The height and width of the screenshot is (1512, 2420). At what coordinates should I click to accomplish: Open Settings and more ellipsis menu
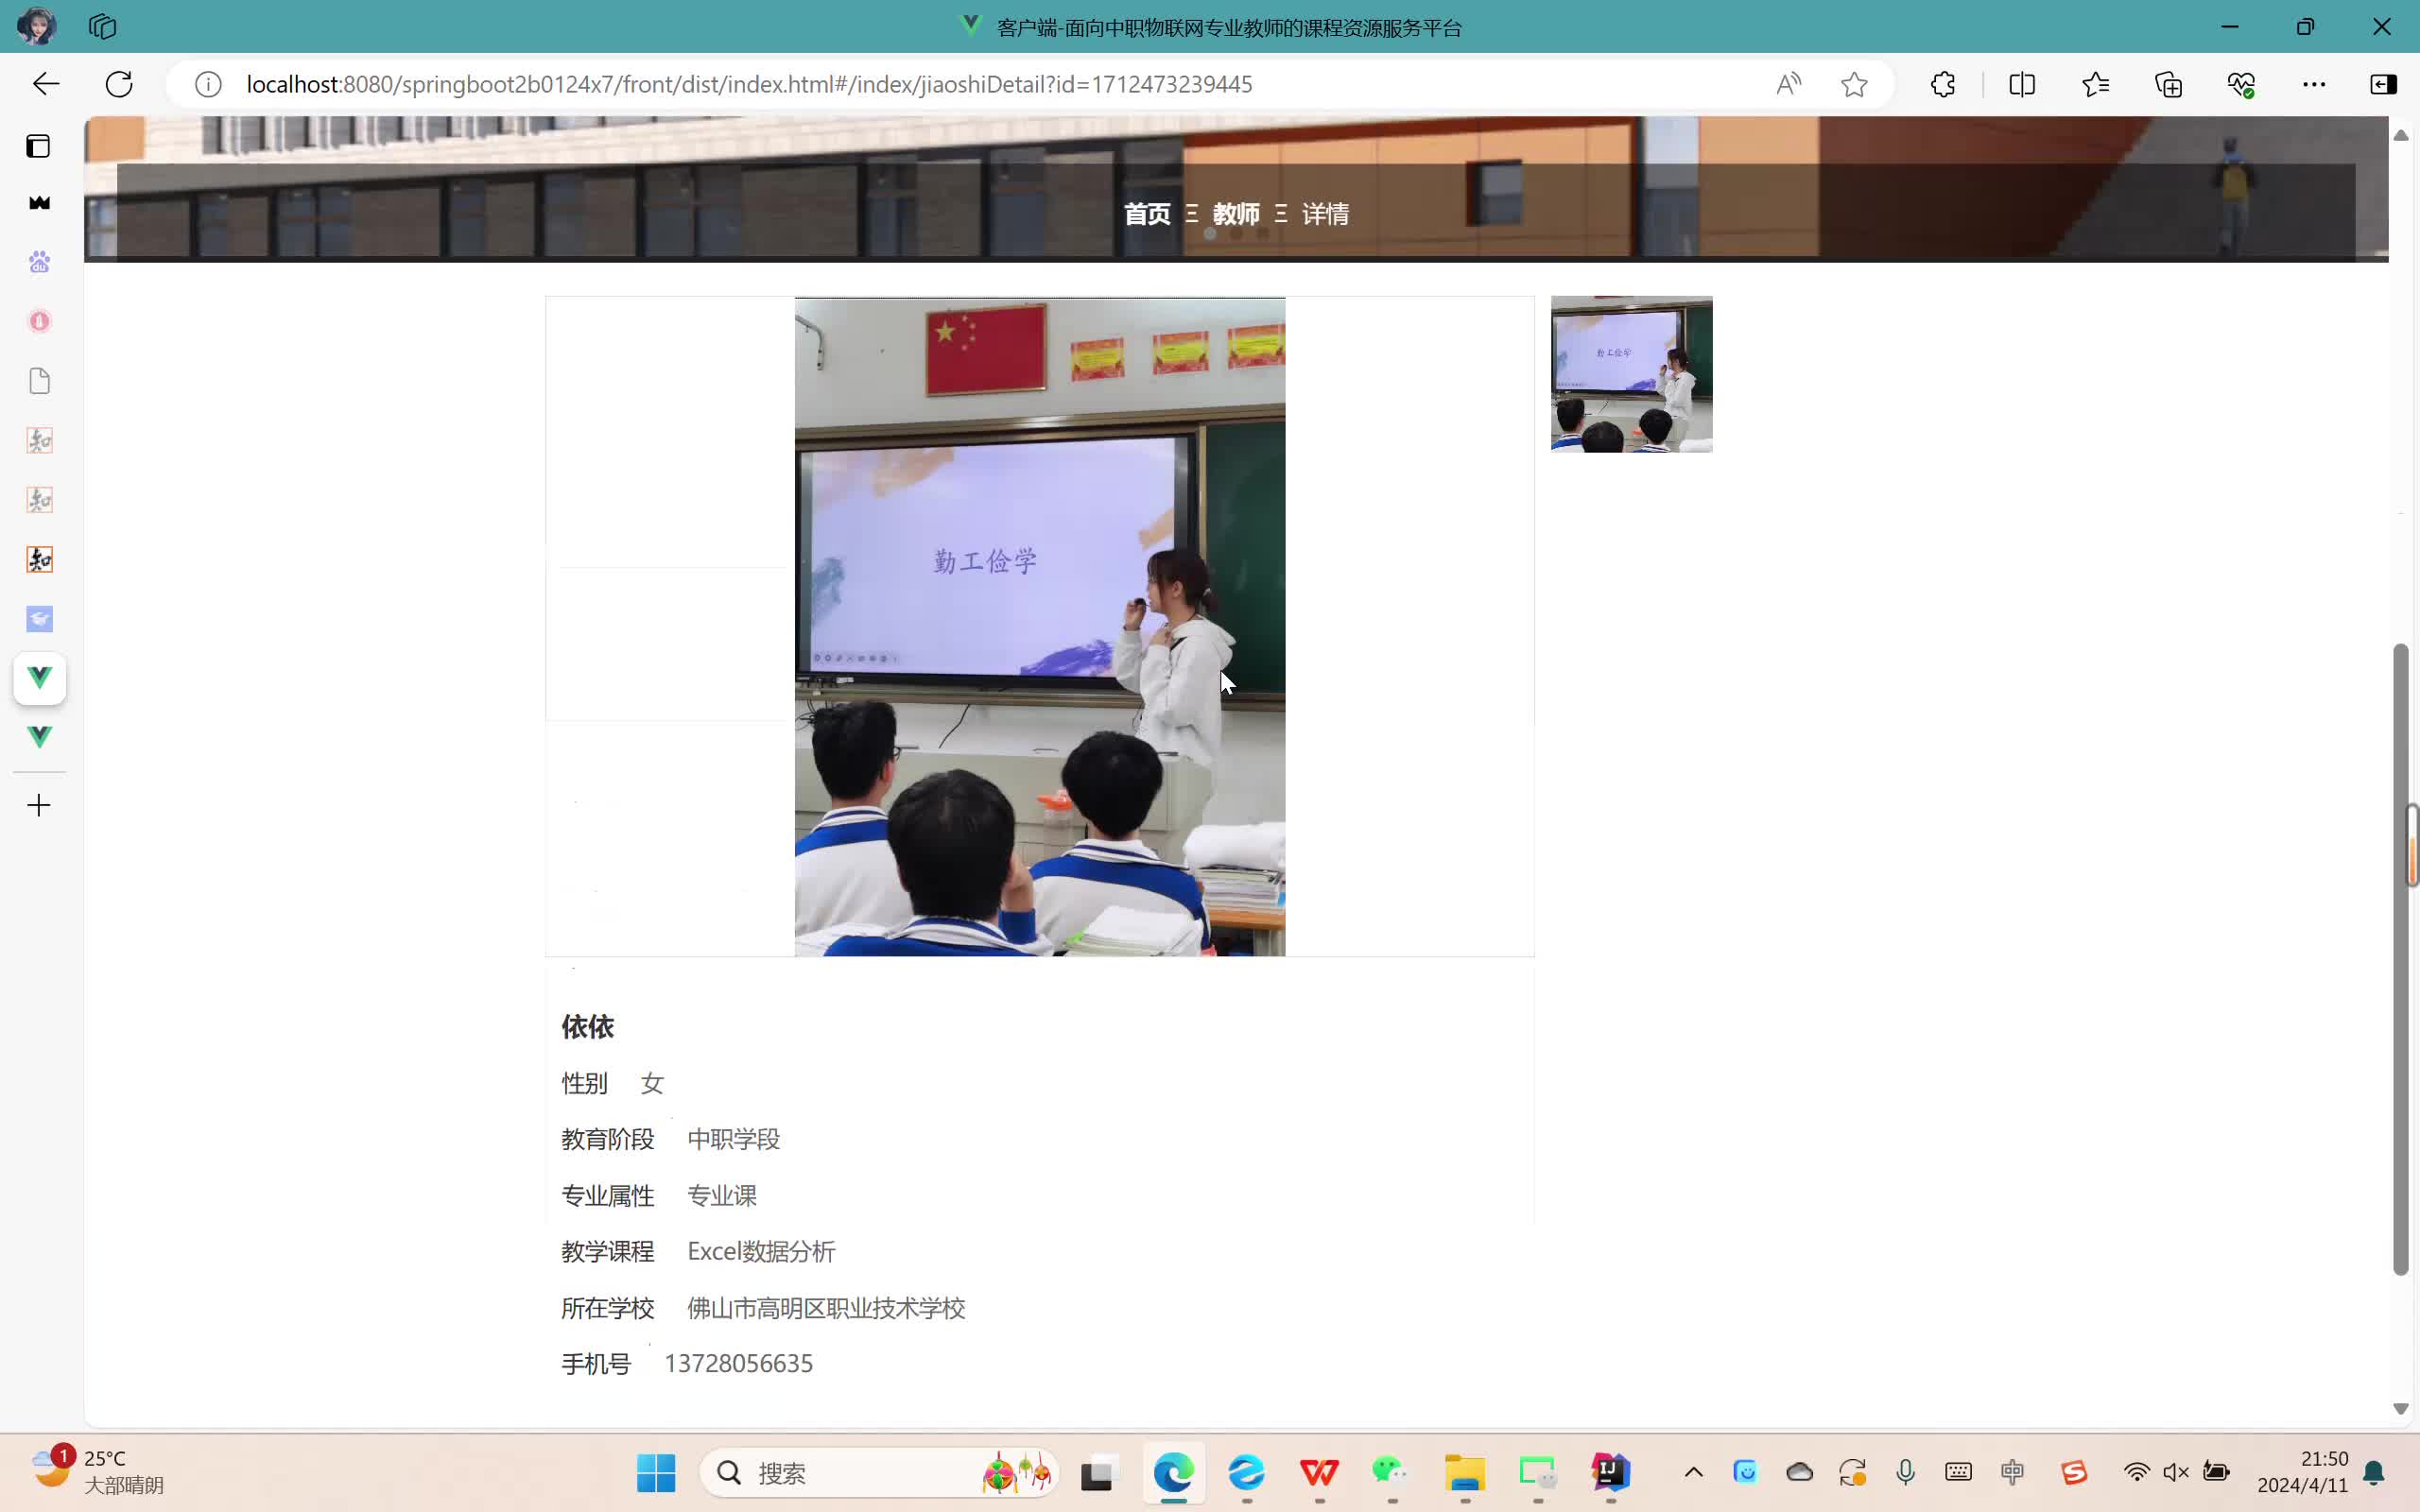click(x=2313, y=84)
